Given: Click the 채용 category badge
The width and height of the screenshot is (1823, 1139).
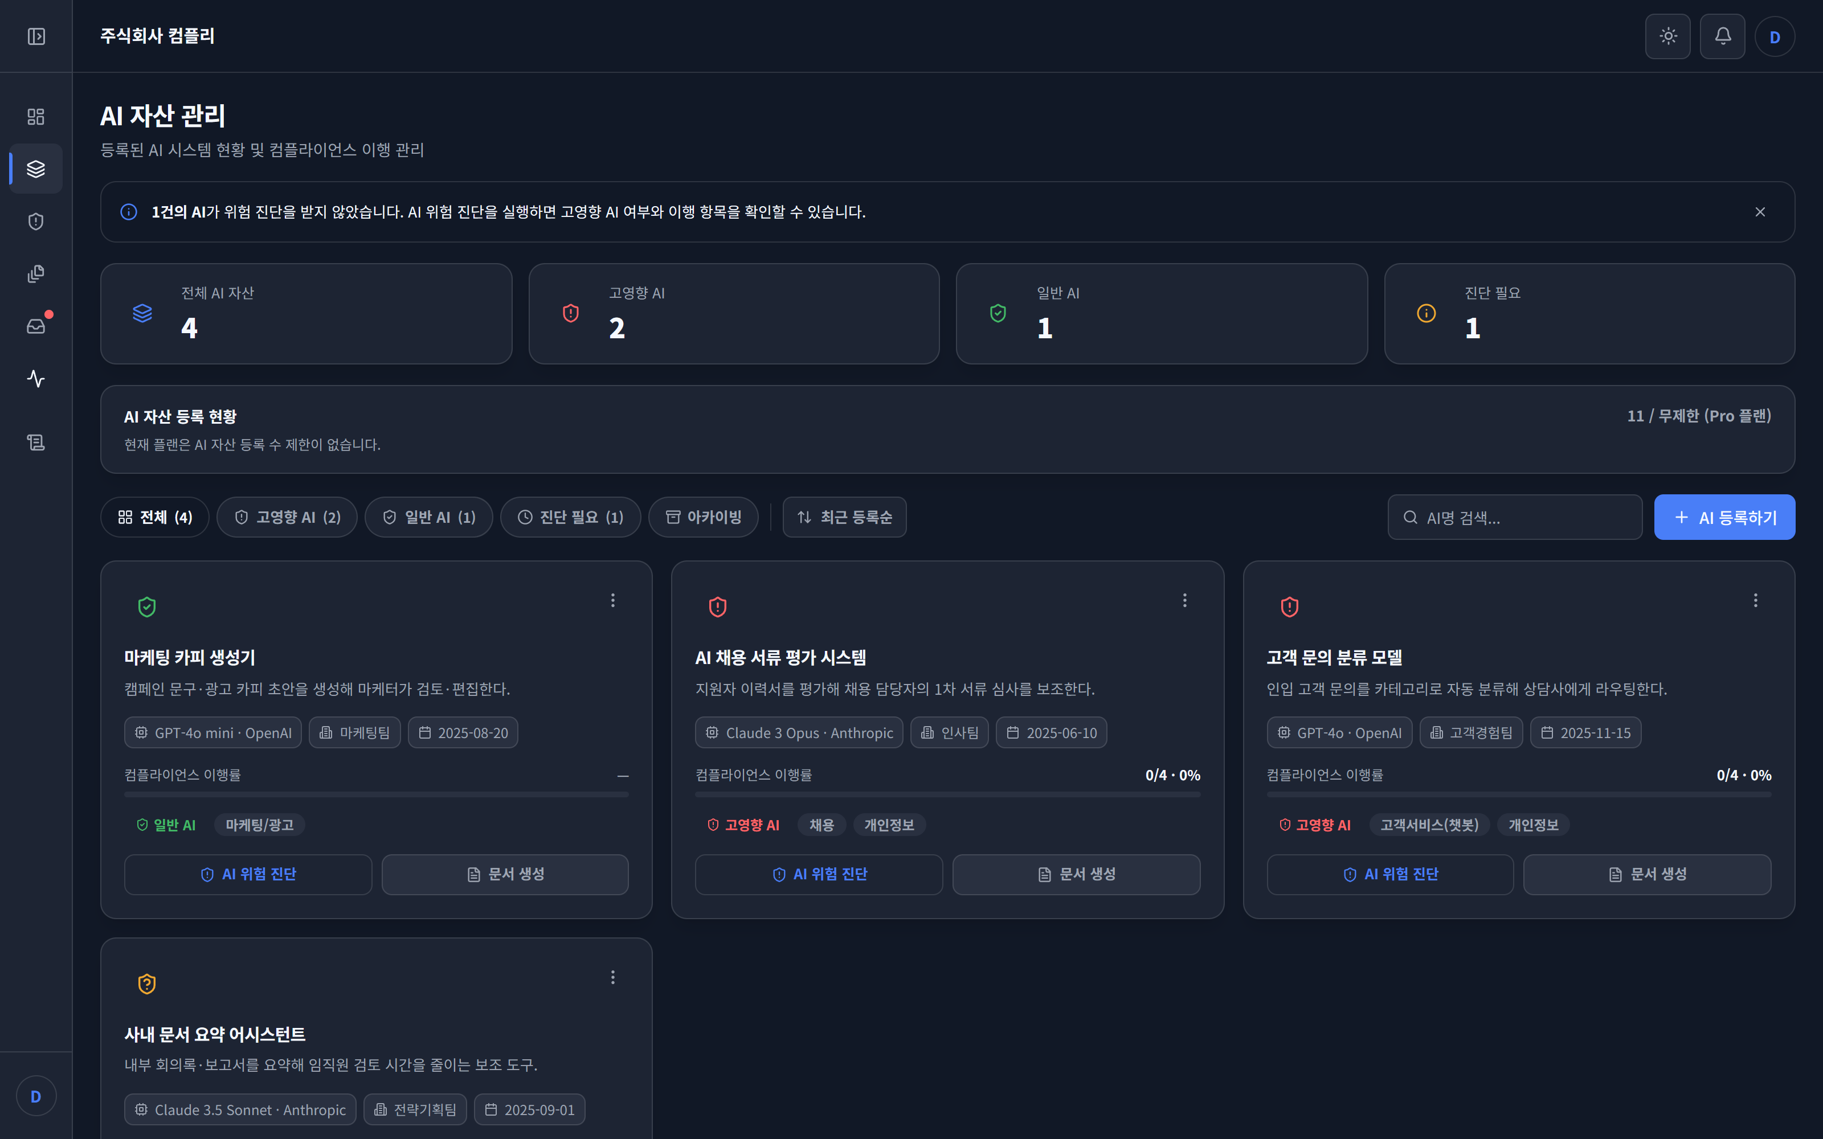Looking at the screenshot, I should (822, 825).
